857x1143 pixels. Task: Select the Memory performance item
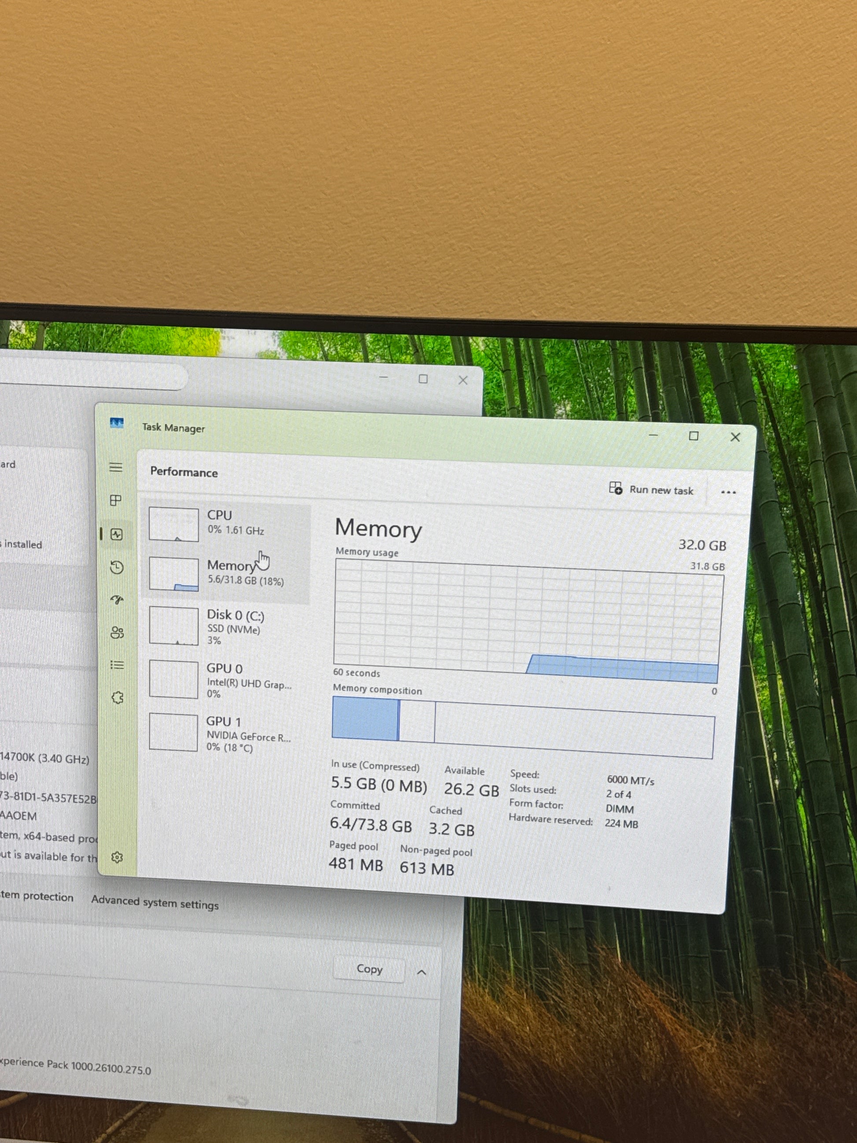coord(226,573)
